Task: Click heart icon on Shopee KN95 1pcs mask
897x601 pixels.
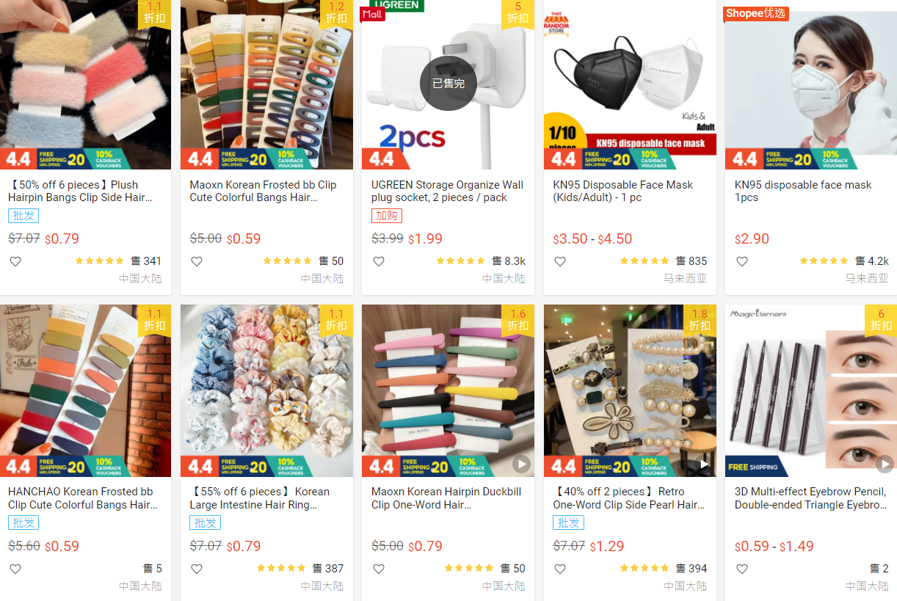Action: [742, 261]
